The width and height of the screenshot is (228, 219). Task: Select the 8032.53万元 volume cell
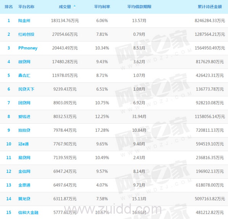pyautogui.click(x=65, y=117)
